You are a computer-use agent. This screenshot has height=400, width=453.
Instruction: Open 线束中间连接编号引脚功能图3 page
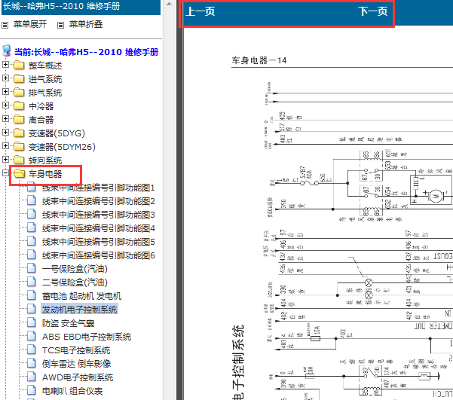[99, 215]
